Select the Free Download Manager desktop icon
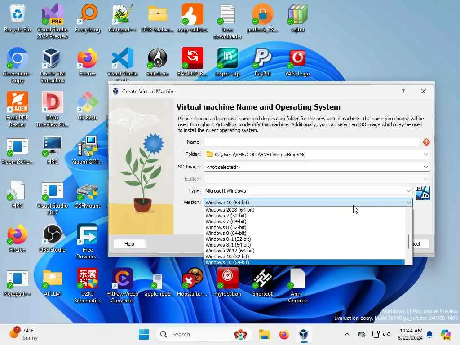The width and height of the screenshot is (460, 345). pyautogui.click(x=88, y=241)
